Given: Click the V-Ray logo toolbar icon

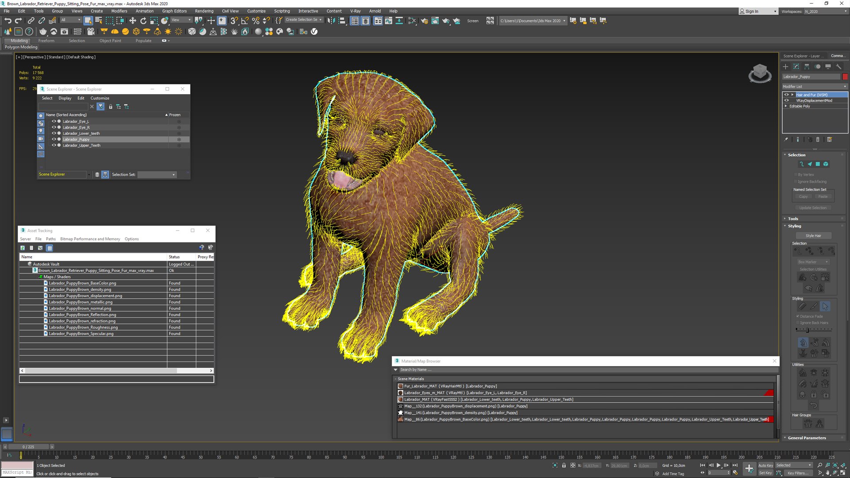Looking at the screenshot, I should click(314, 32).
